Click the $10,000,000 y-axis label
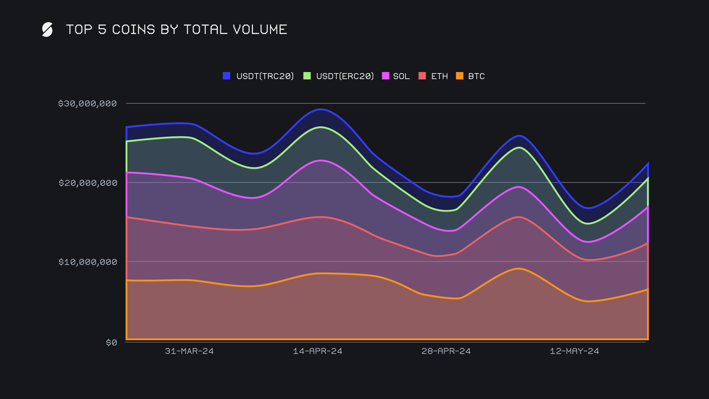The height and width of the screenshot is (399, 709). 88,262
